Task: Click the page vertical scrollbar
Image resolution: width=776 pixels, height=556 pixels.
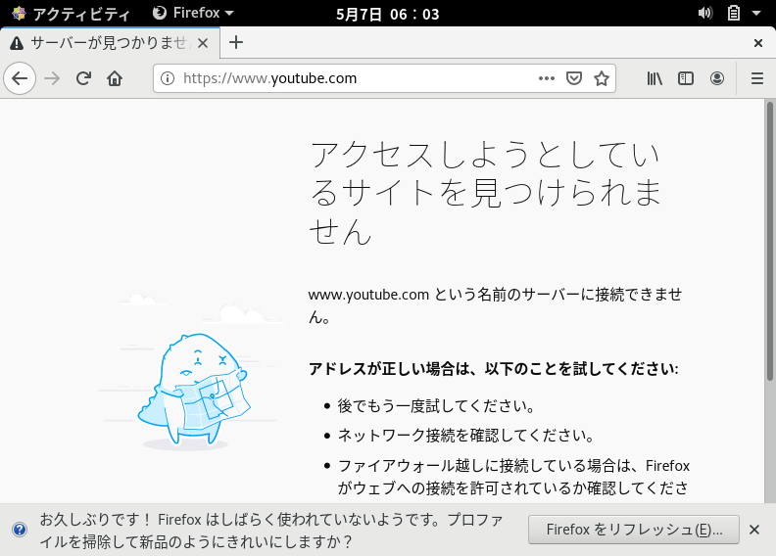Action: [769, 241]
